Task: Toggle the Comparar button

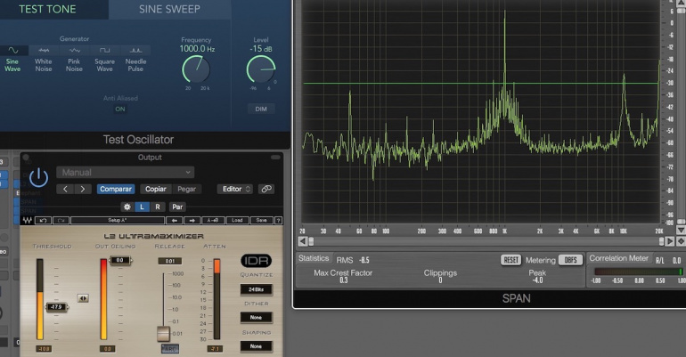Action: click(116, 189)
